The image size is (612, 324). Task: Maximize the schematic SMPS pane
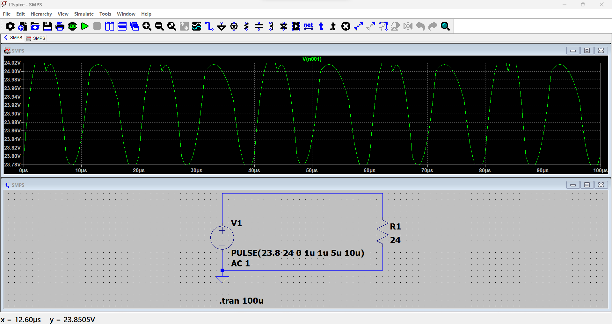pyautogui.click(x=587, y=185)
